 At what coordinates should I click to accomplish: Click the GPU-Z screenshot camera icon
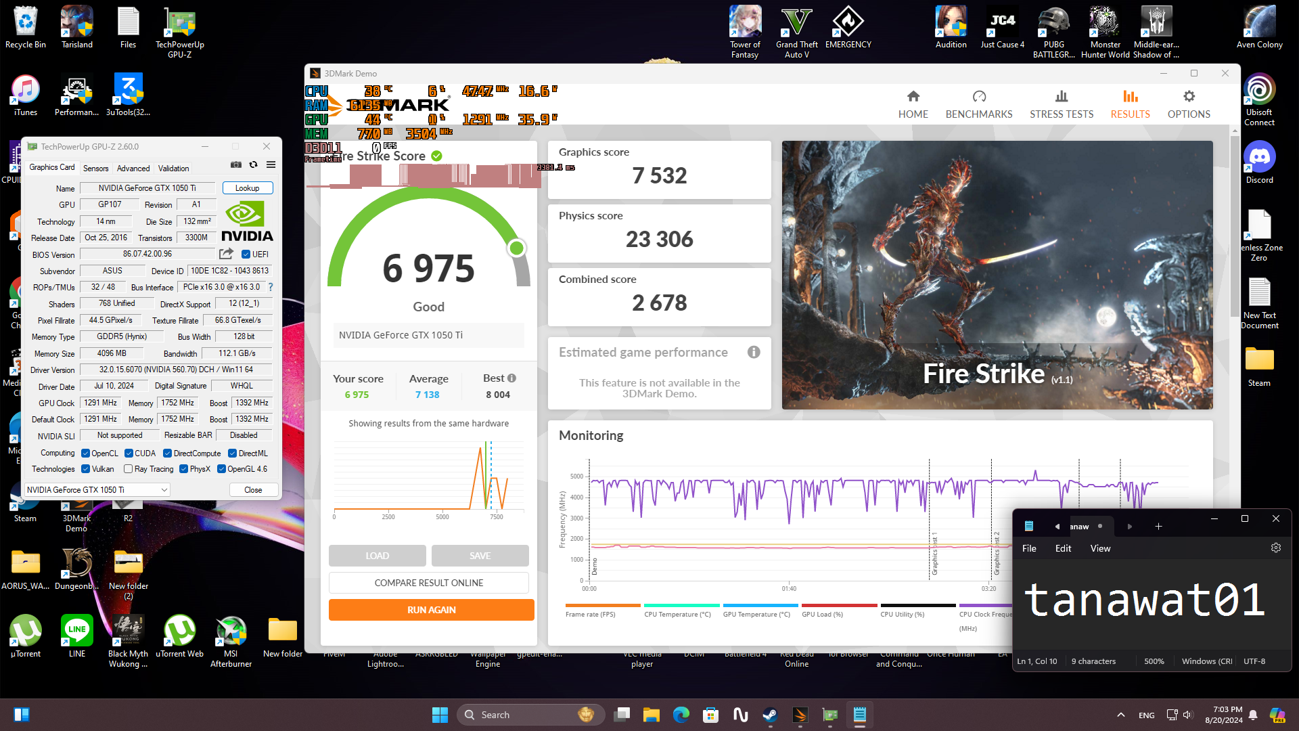235,164
